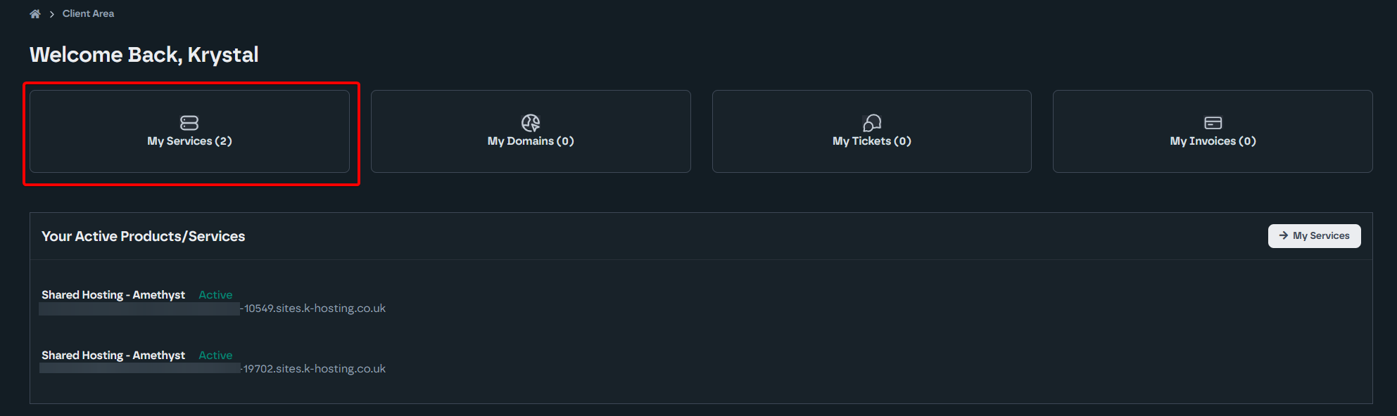Viewport: 1397px width, 416px height.
Task: Click the My Domains globe icon
Action: (531, 123)
